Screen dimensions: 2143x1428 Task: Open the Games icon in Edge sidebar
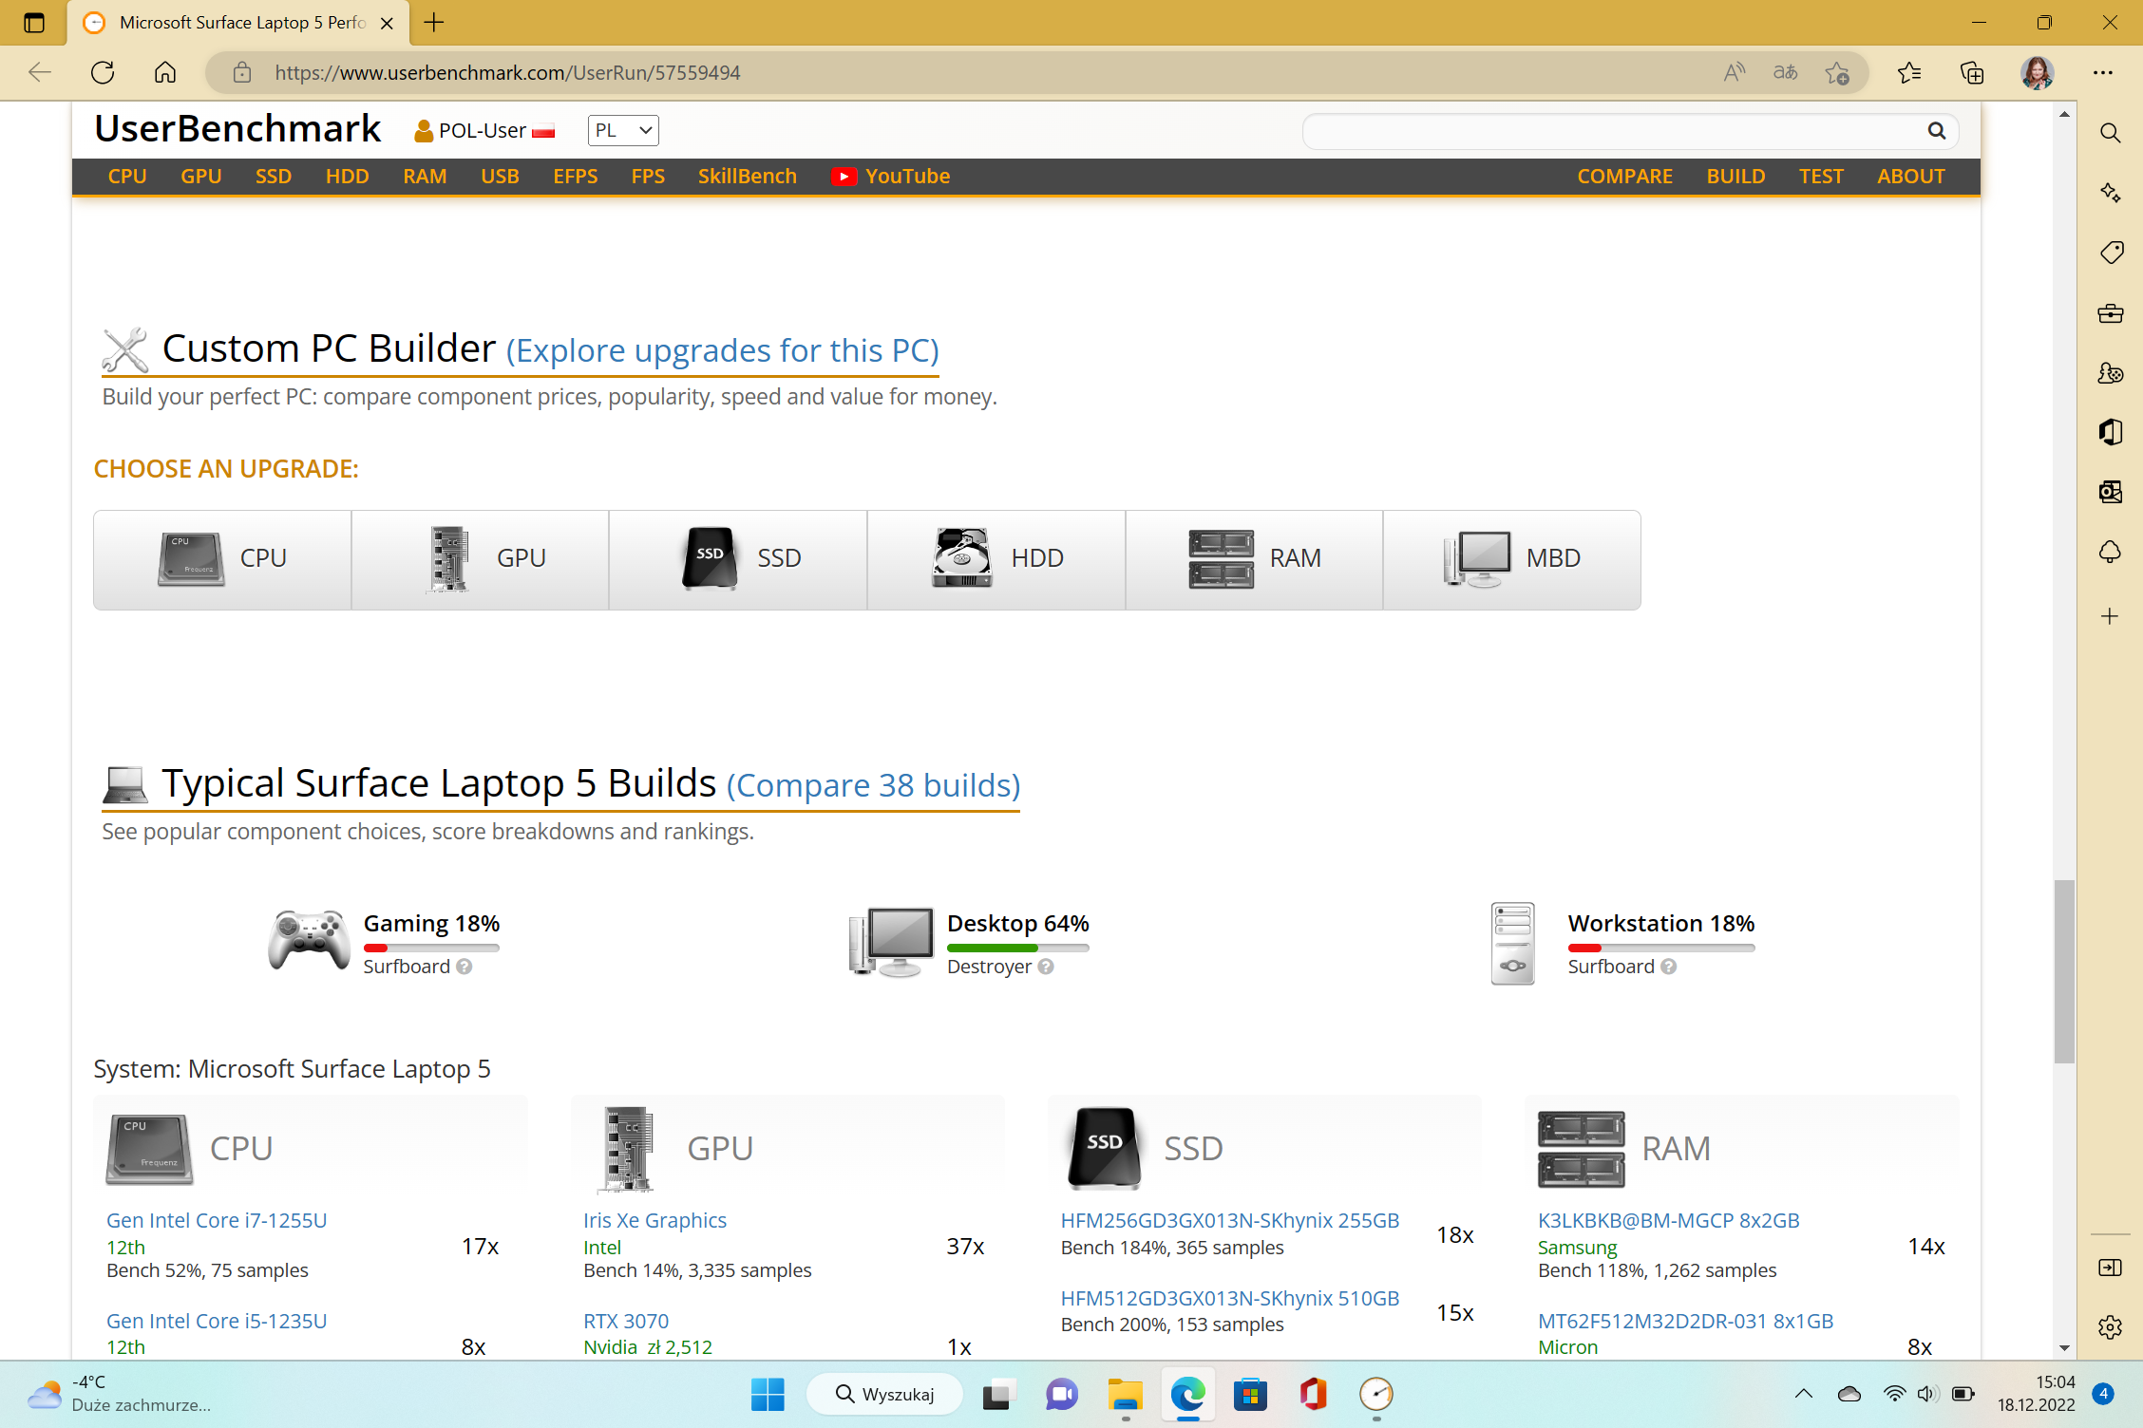[x=2110, y=373]
